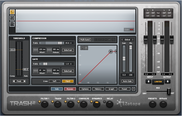Click the gate Ratio slider handle
This screenshot has width=182, height=116.
click(45, 64)
